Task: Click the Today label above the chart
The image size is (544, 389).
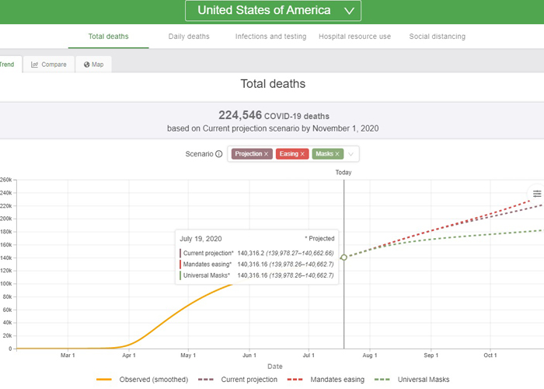Action: pos(343,172)
